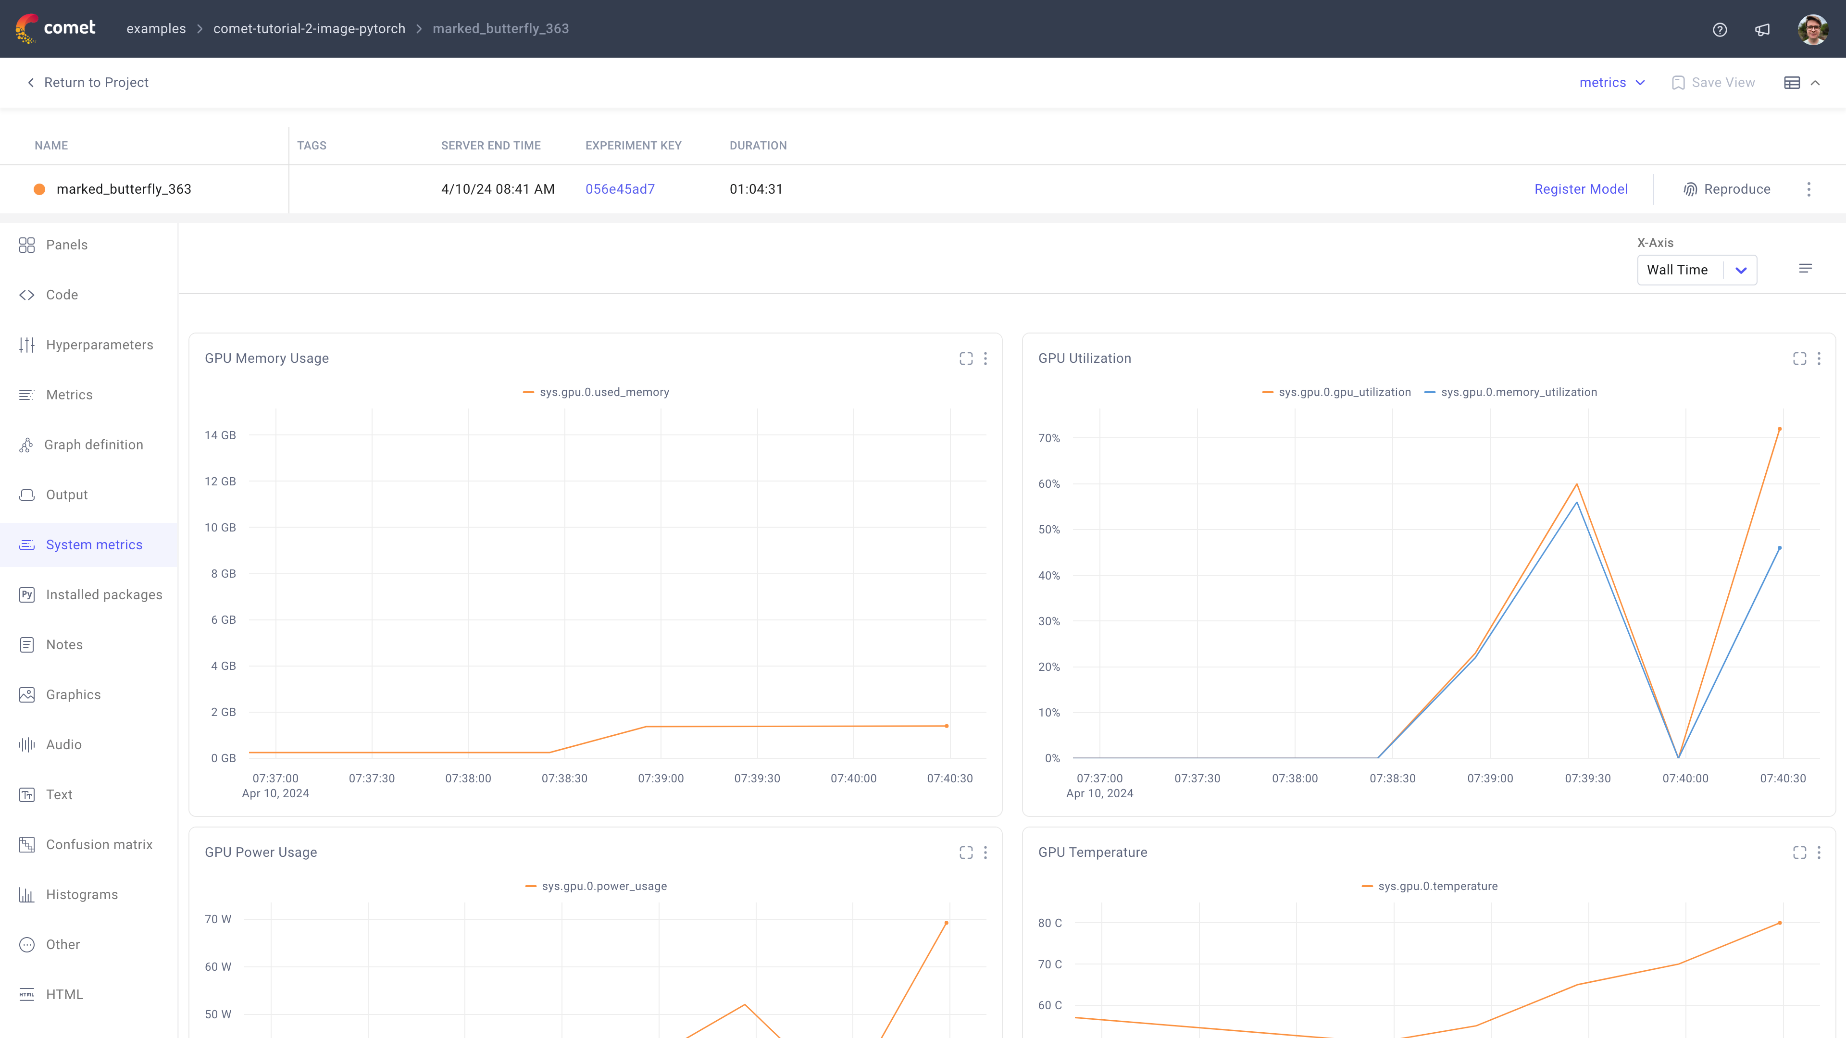The height and width of the screenshot is (1038, 1846).
Task: Open the Graph definition section
Action: point(94,444)
